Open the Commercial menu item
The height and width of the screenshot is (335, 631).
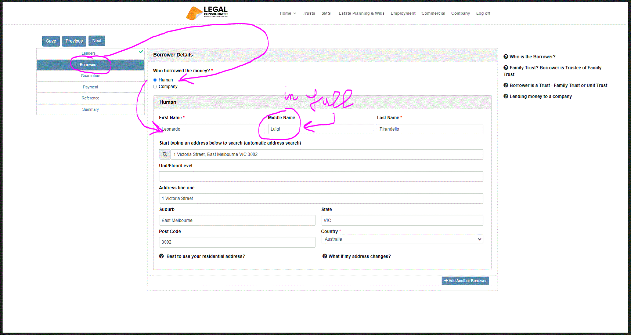click(x=433, y=13)
